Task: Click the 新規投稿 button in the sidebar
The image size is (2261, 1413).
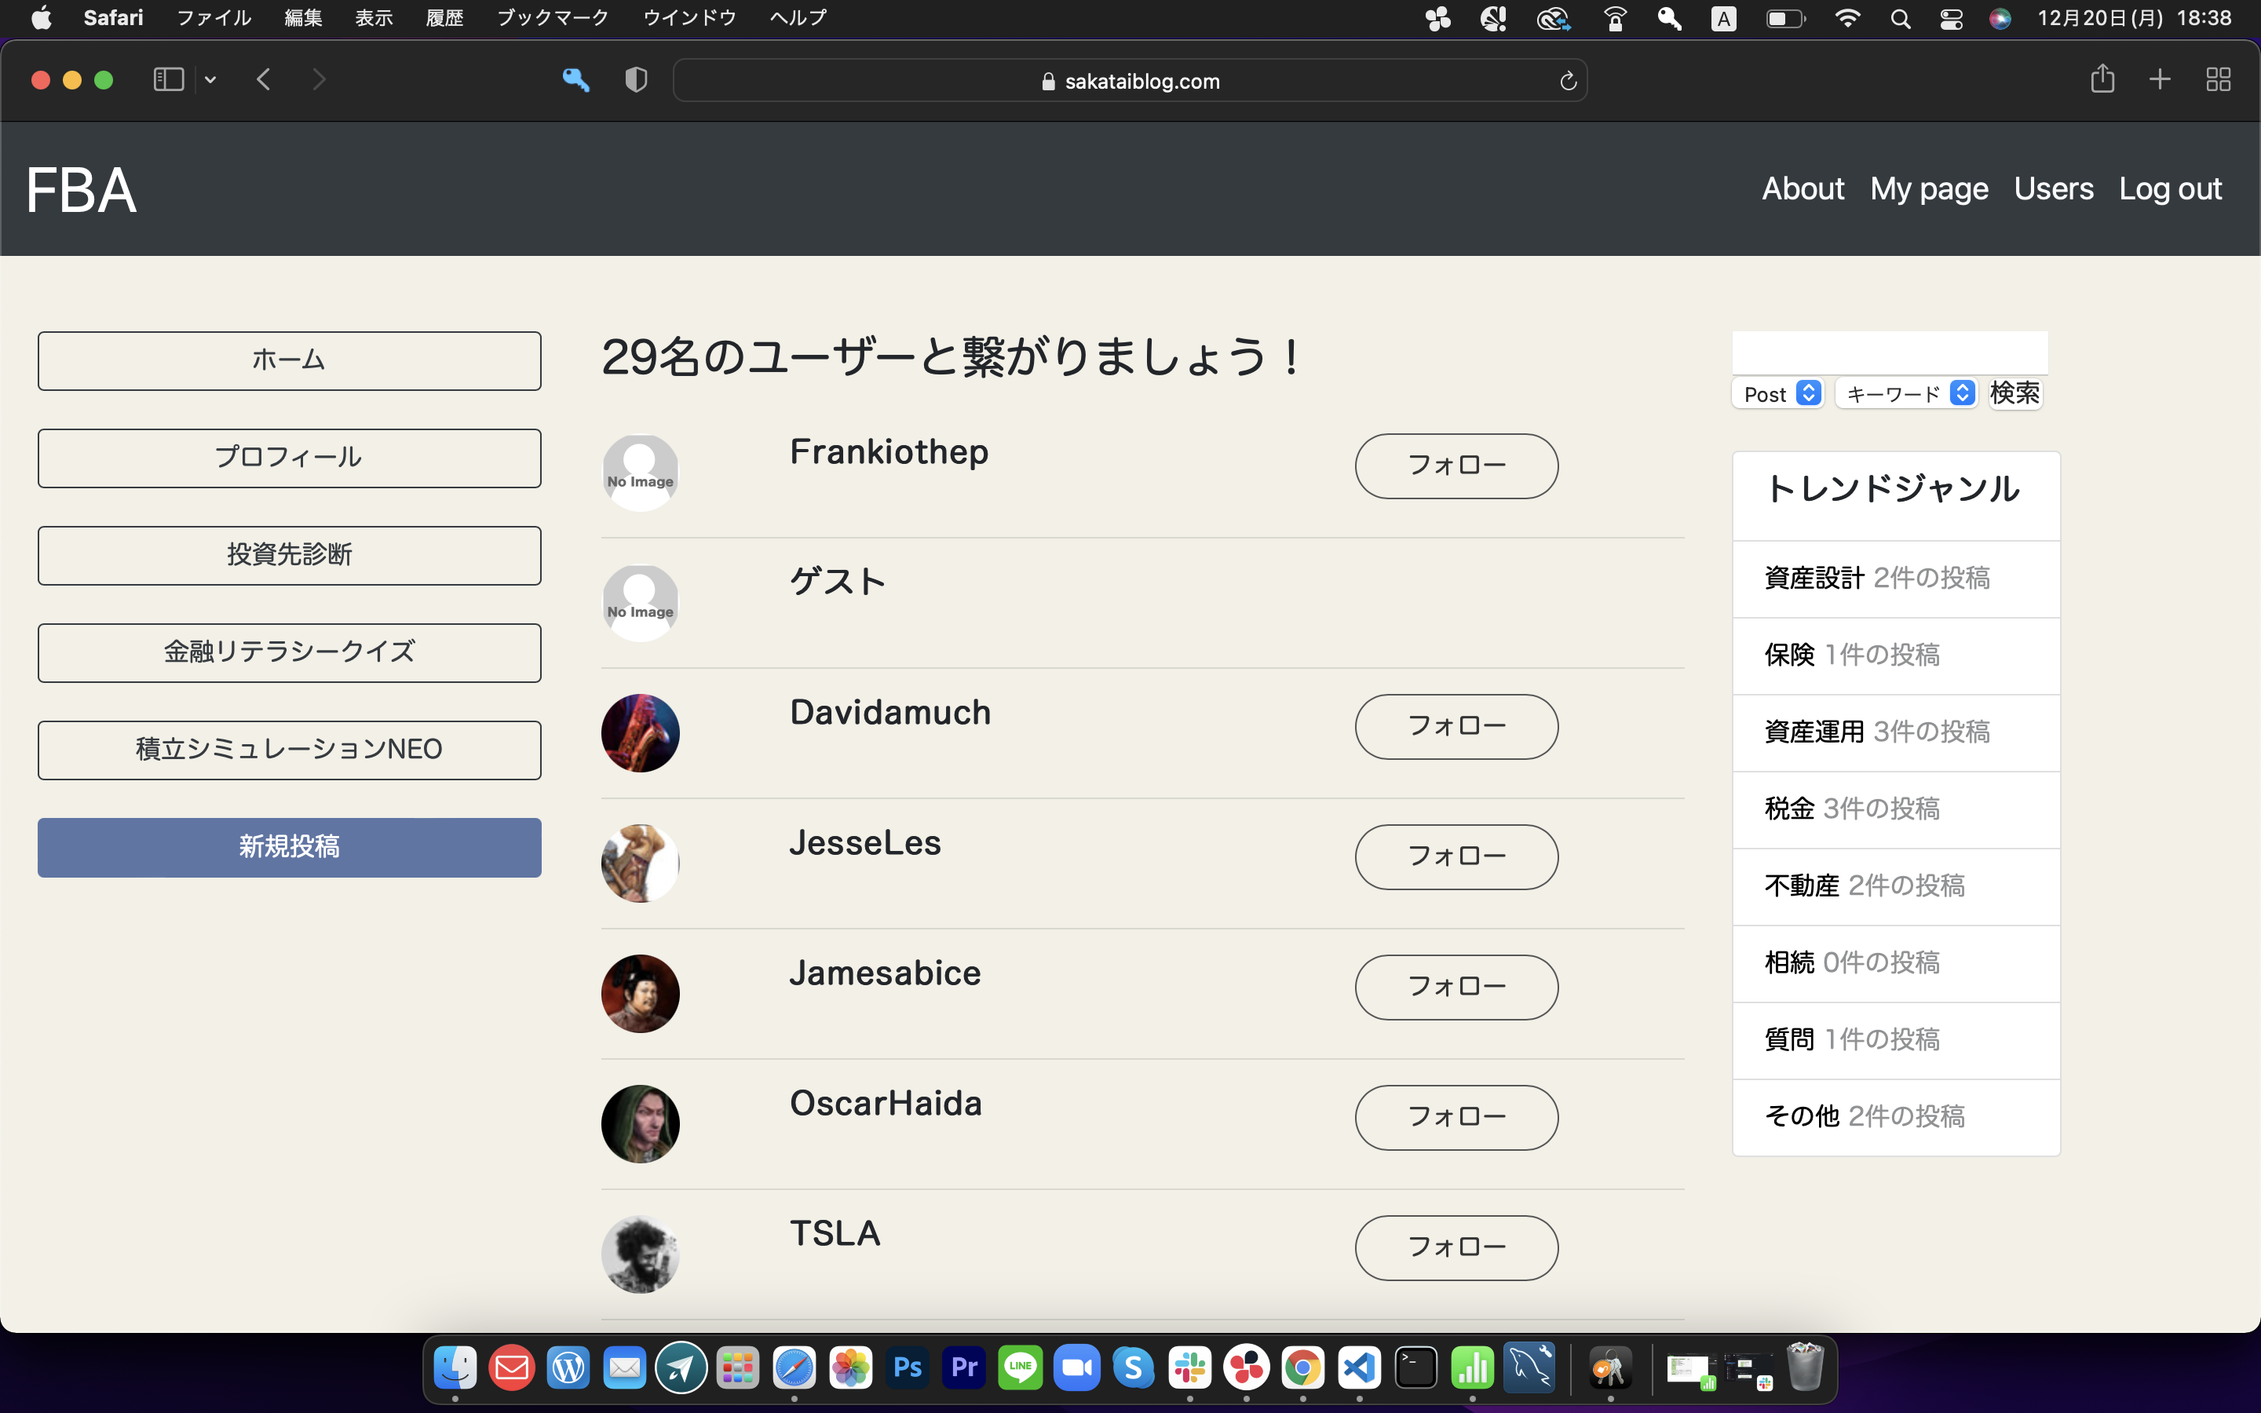Action: click(x=289, y=847)
